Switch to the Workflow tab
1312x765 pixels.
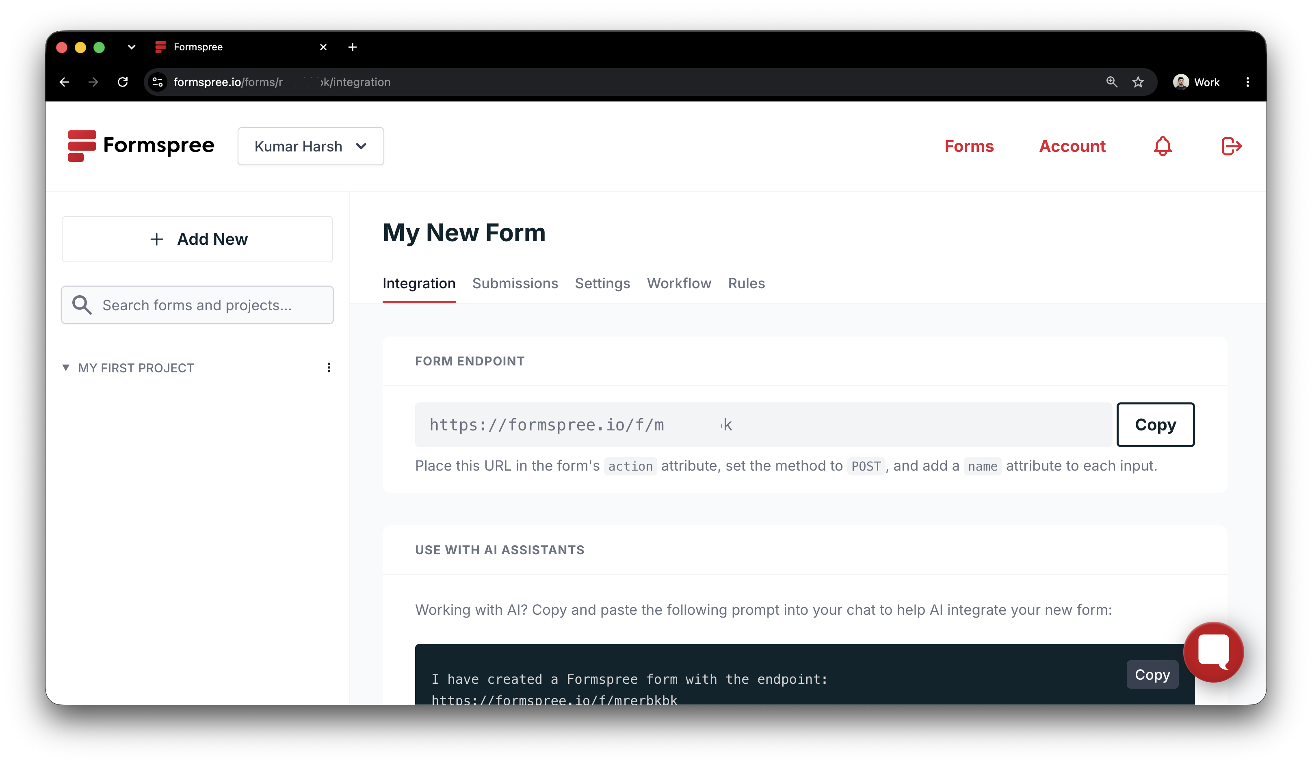coord(679,283)
